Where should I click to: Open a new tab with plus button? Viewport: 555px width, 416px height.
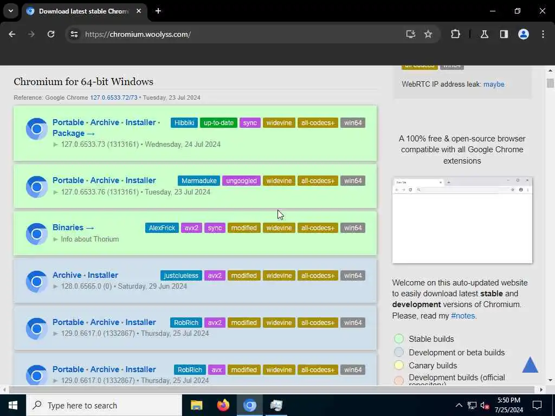[x=158, y=11]
